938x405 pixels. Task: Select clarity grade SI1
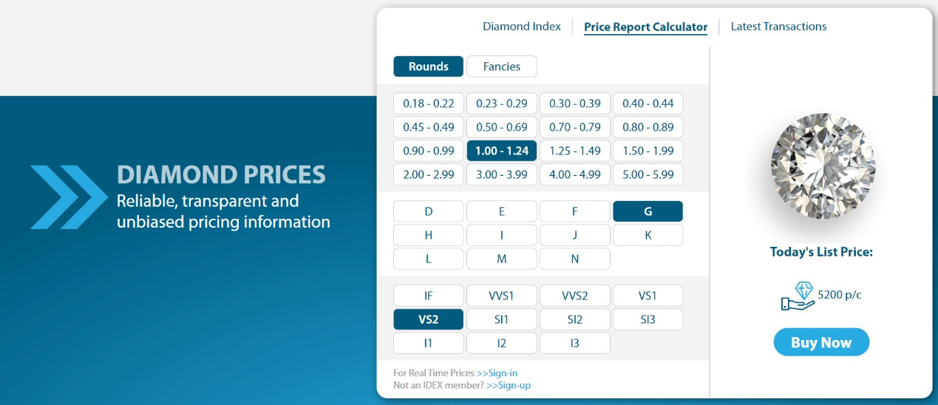tap(501, 319)
